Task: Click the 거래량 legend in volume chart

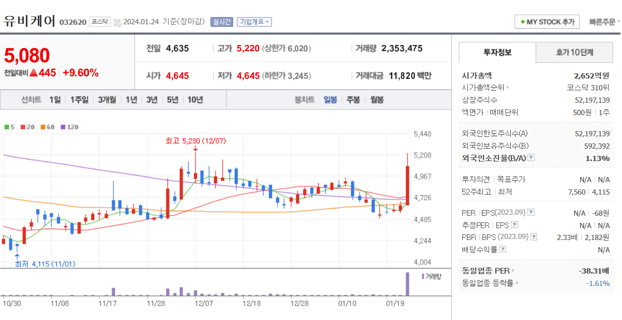Action: click(431, 277)
